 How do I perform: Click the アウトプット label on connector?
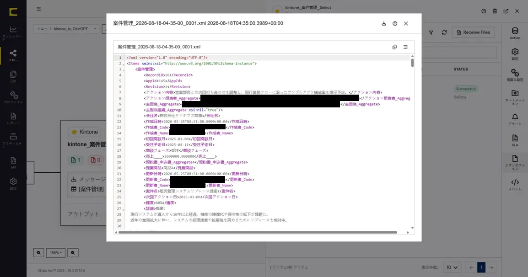click(83, 214)
